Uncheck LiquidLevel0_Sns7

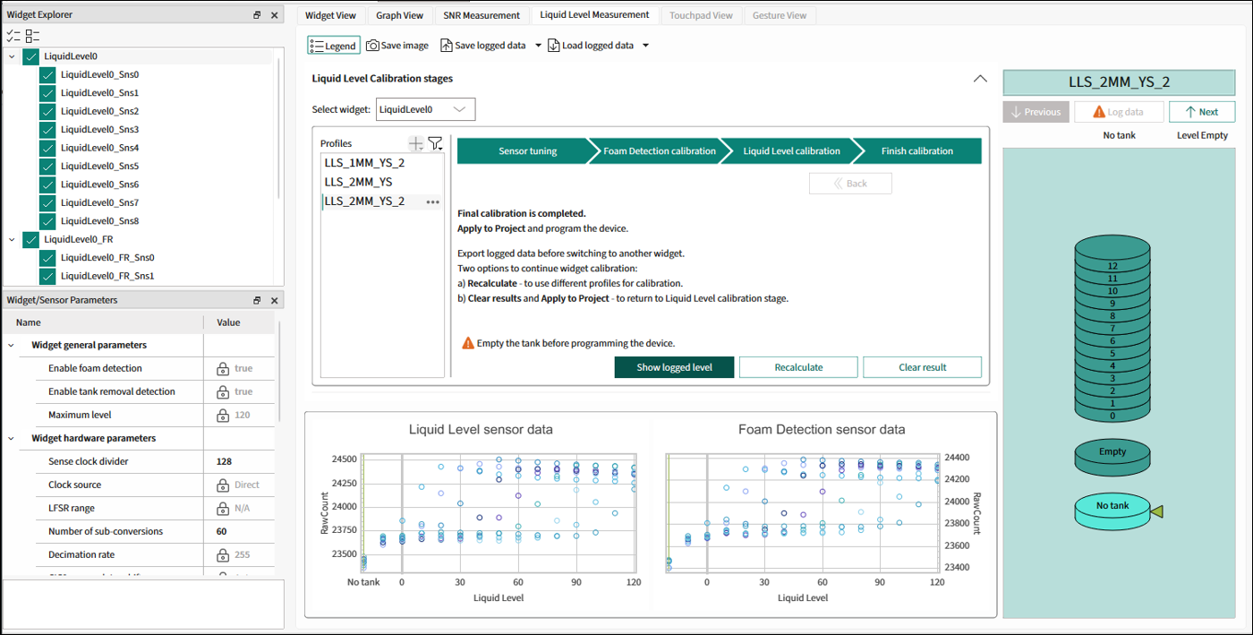(48, 202)
